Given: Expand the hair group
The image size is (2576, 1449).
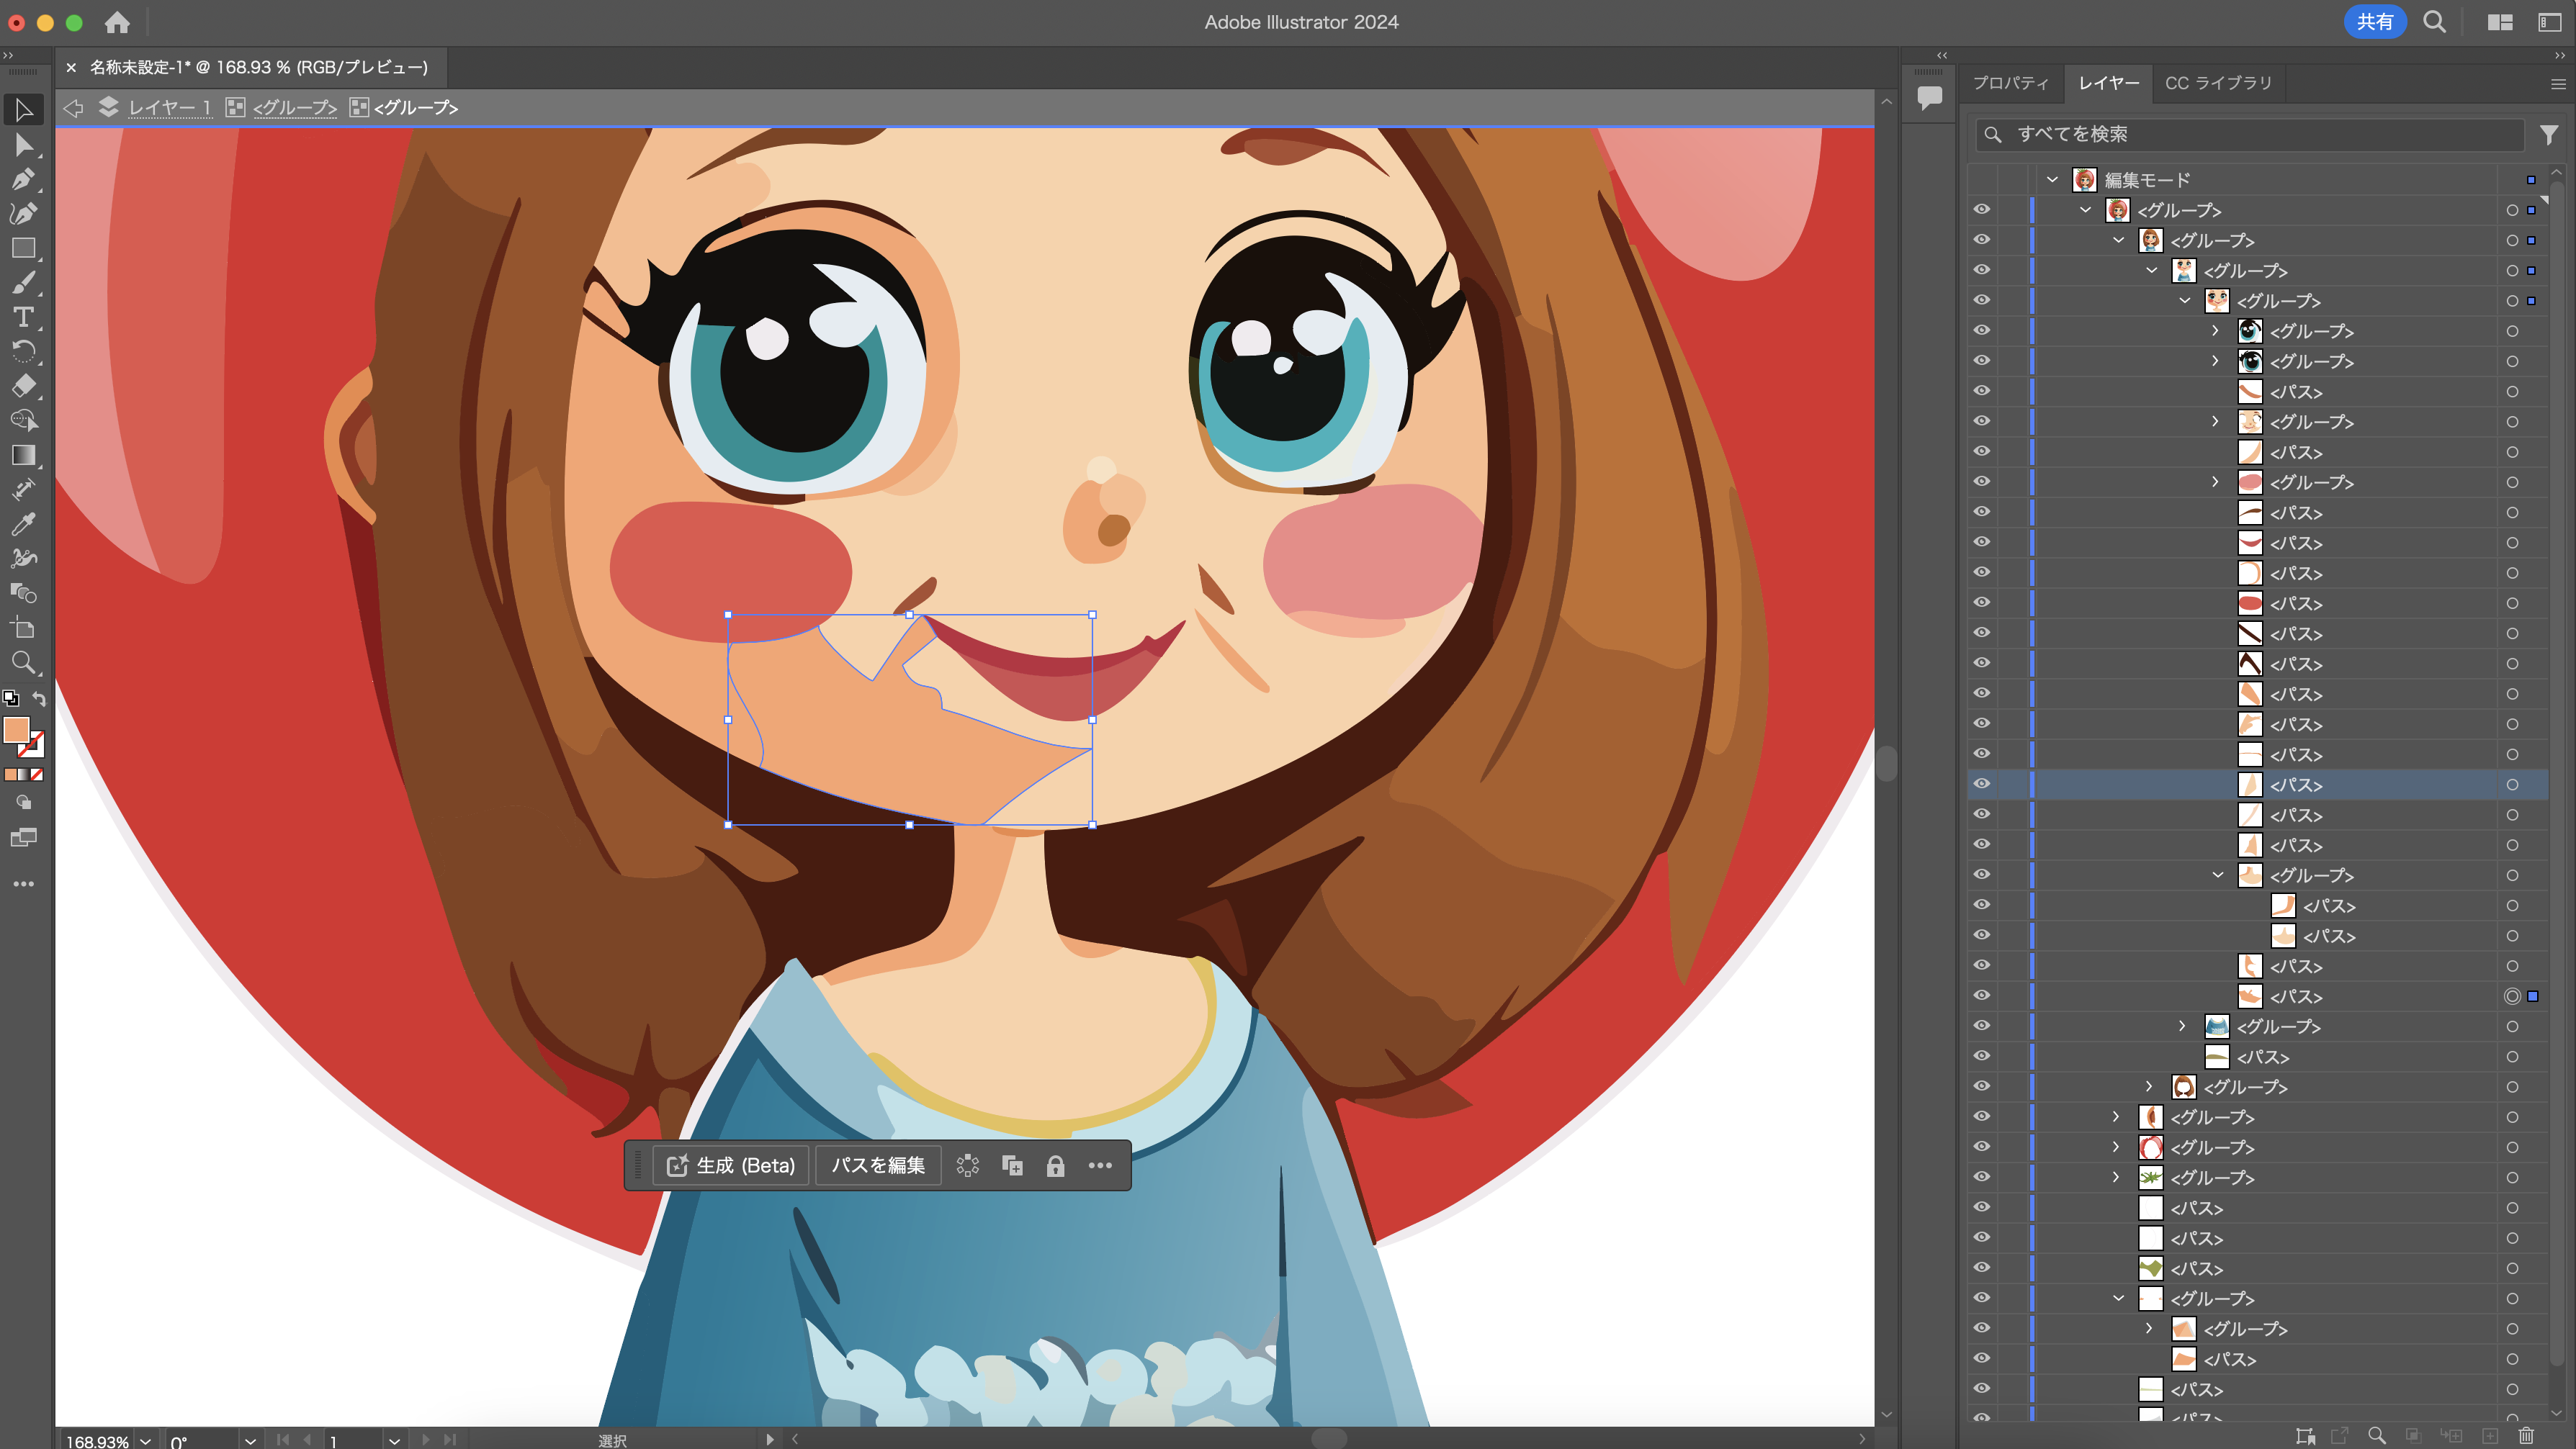Looking at the screenshot, I should click(x=2149, y=1086).
